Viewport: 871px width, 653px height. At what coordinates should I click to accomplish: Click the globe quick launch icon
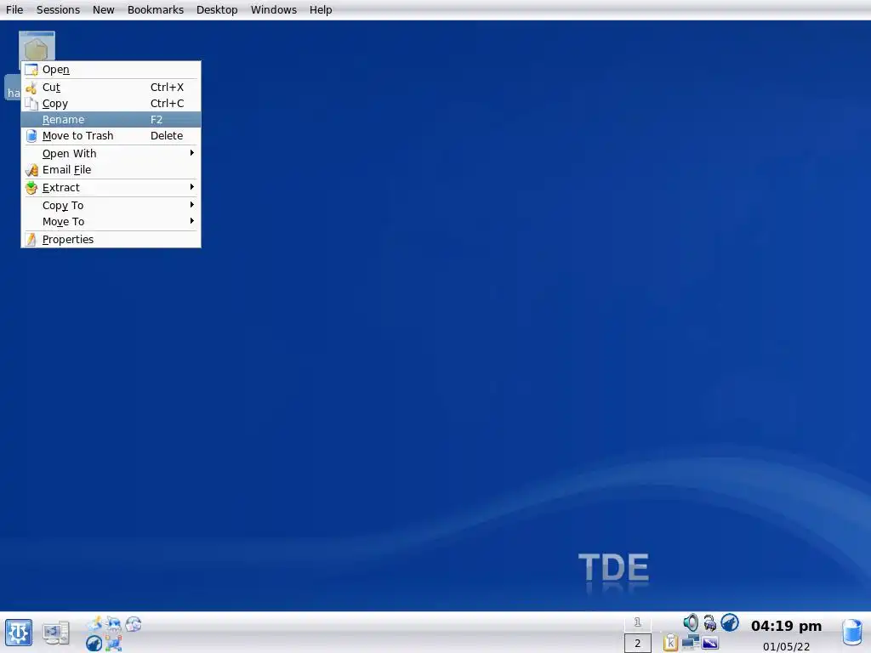[134, 624]
